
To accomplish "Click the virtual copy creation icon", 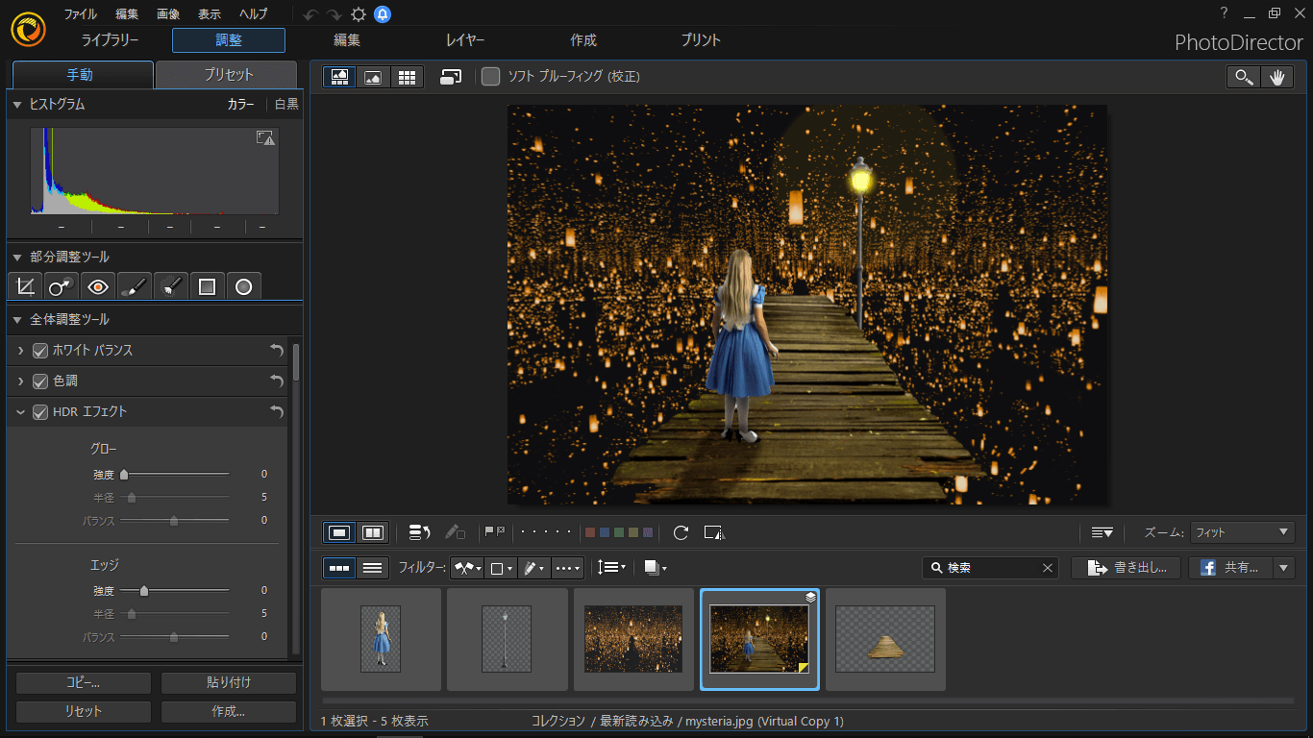I will point(713,532).
